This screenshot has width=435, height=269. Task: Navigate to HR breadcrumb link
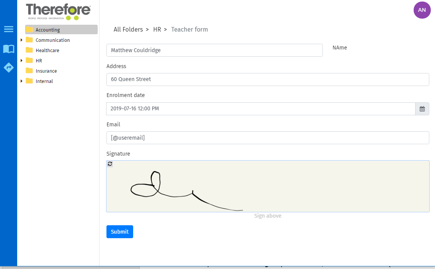pos(157,29)
